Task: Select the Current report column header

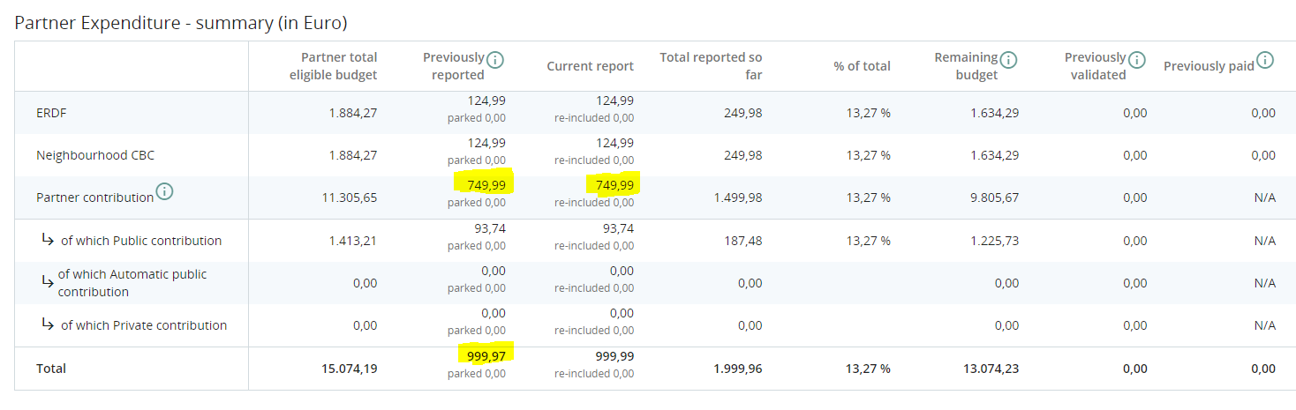Action: [590, 66]
